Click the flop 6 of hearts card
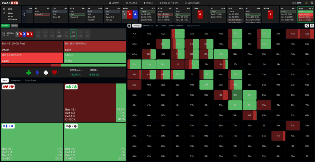This screenshot has height=162, width=315. [x=130, y=14]
